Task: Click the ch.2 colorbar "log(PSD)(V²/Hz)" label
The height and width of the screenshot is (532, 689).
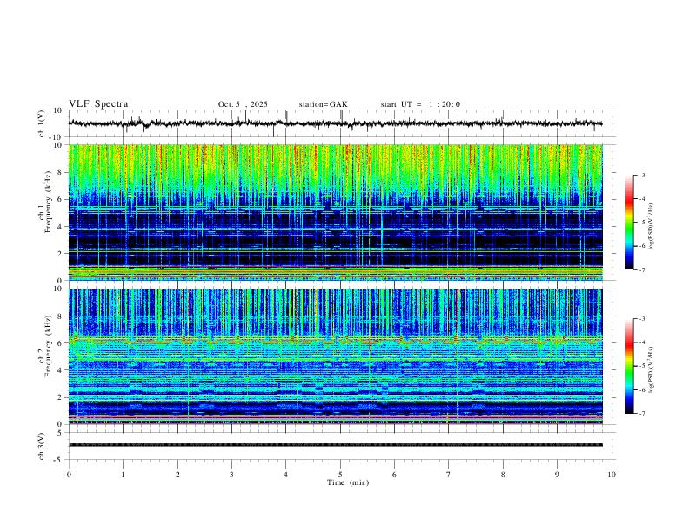Action: tap(652, 369)
